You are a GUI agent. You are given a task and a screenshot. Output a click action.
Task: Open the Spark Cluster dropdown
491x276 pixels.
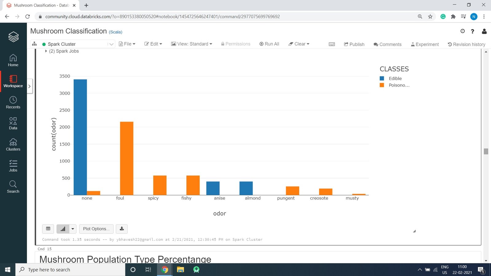(x=111, y=44)
